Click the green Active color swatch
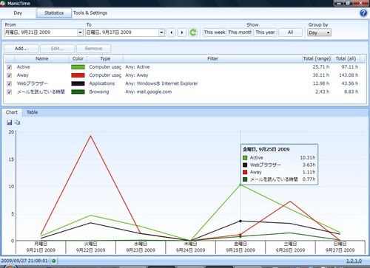 (x=78, y=67)
